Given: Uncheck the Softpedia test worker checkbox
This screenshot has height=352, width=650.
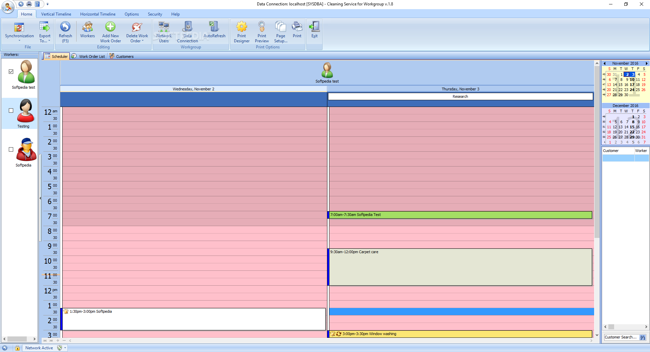Looking at the screenshot, I should (11, 71).
